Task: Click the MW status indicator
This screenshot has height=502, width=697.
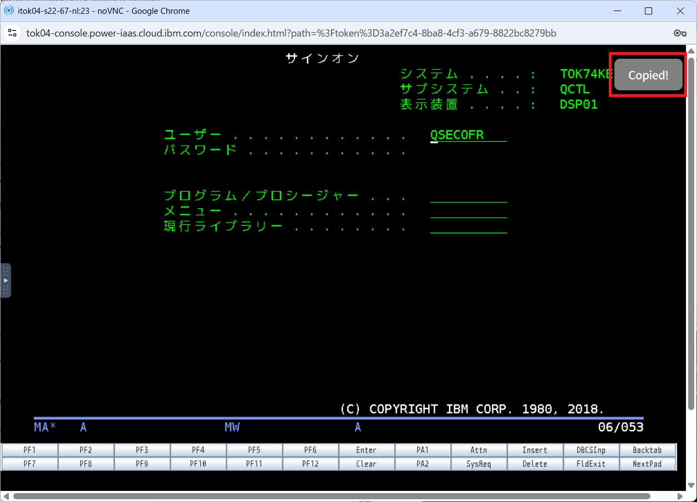Action: (x=232, y=427)
